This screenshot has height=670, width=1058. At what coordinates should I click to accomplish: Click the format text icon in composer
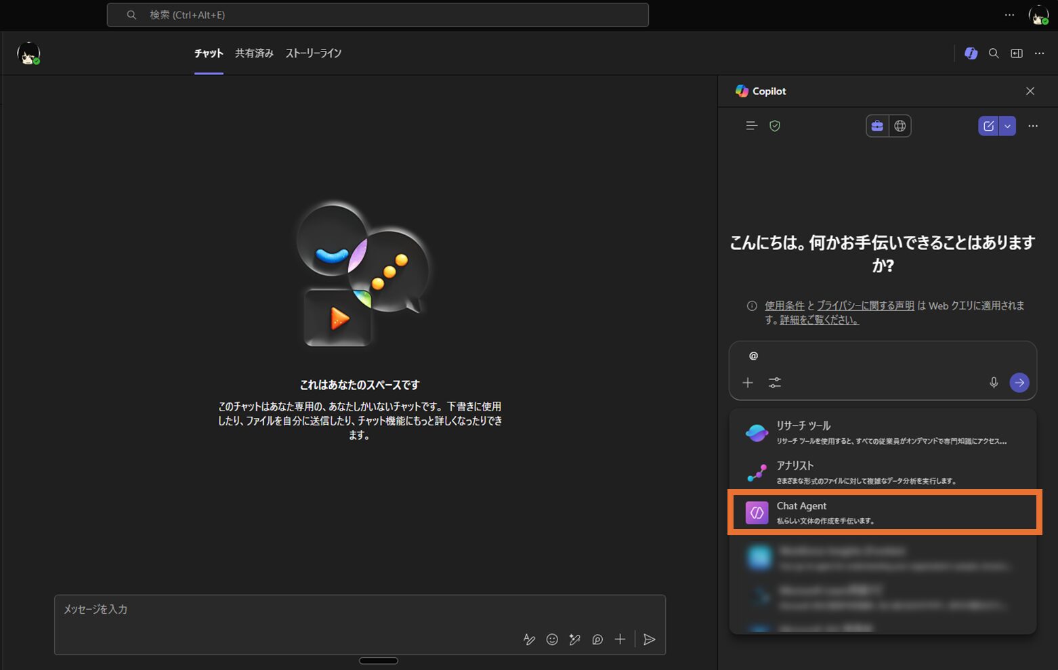(x=529, y=640)
